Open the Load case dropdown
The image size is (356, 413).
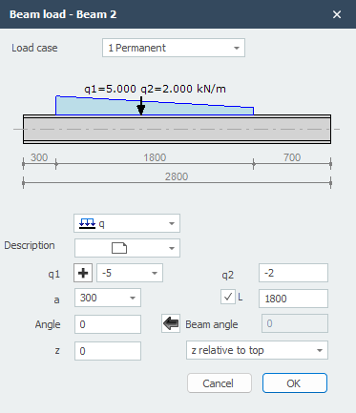coord(174,48)
